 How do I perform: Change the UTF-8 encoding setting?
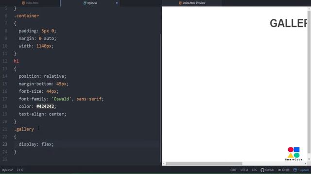244,170
